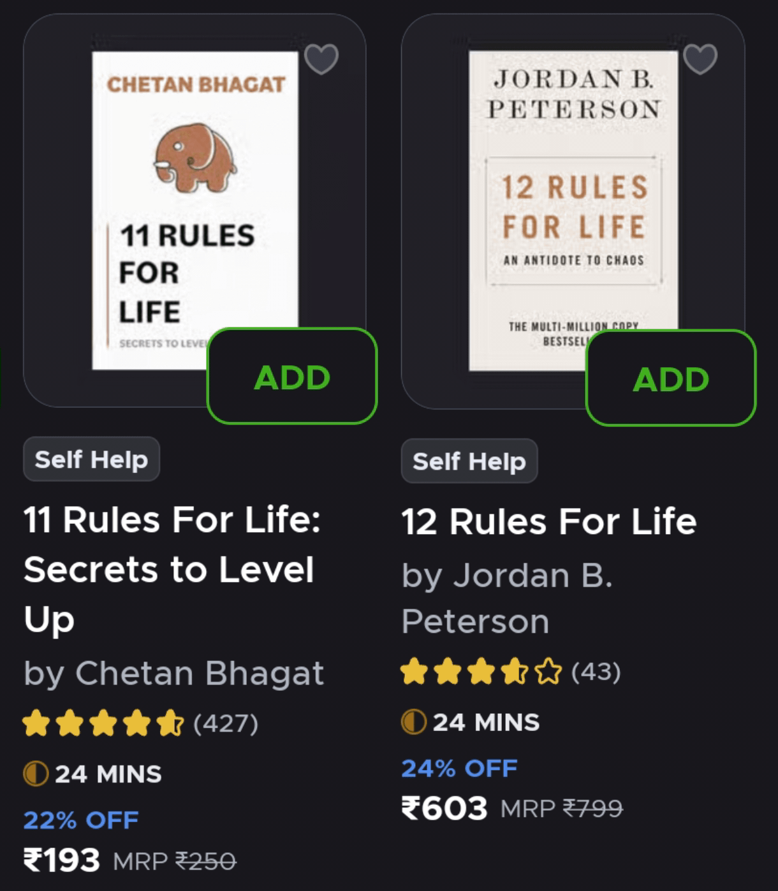This screenshot has width=778, height=891.
Task: Add 11 Rules For Life to cart
Action: coord(292,377)
